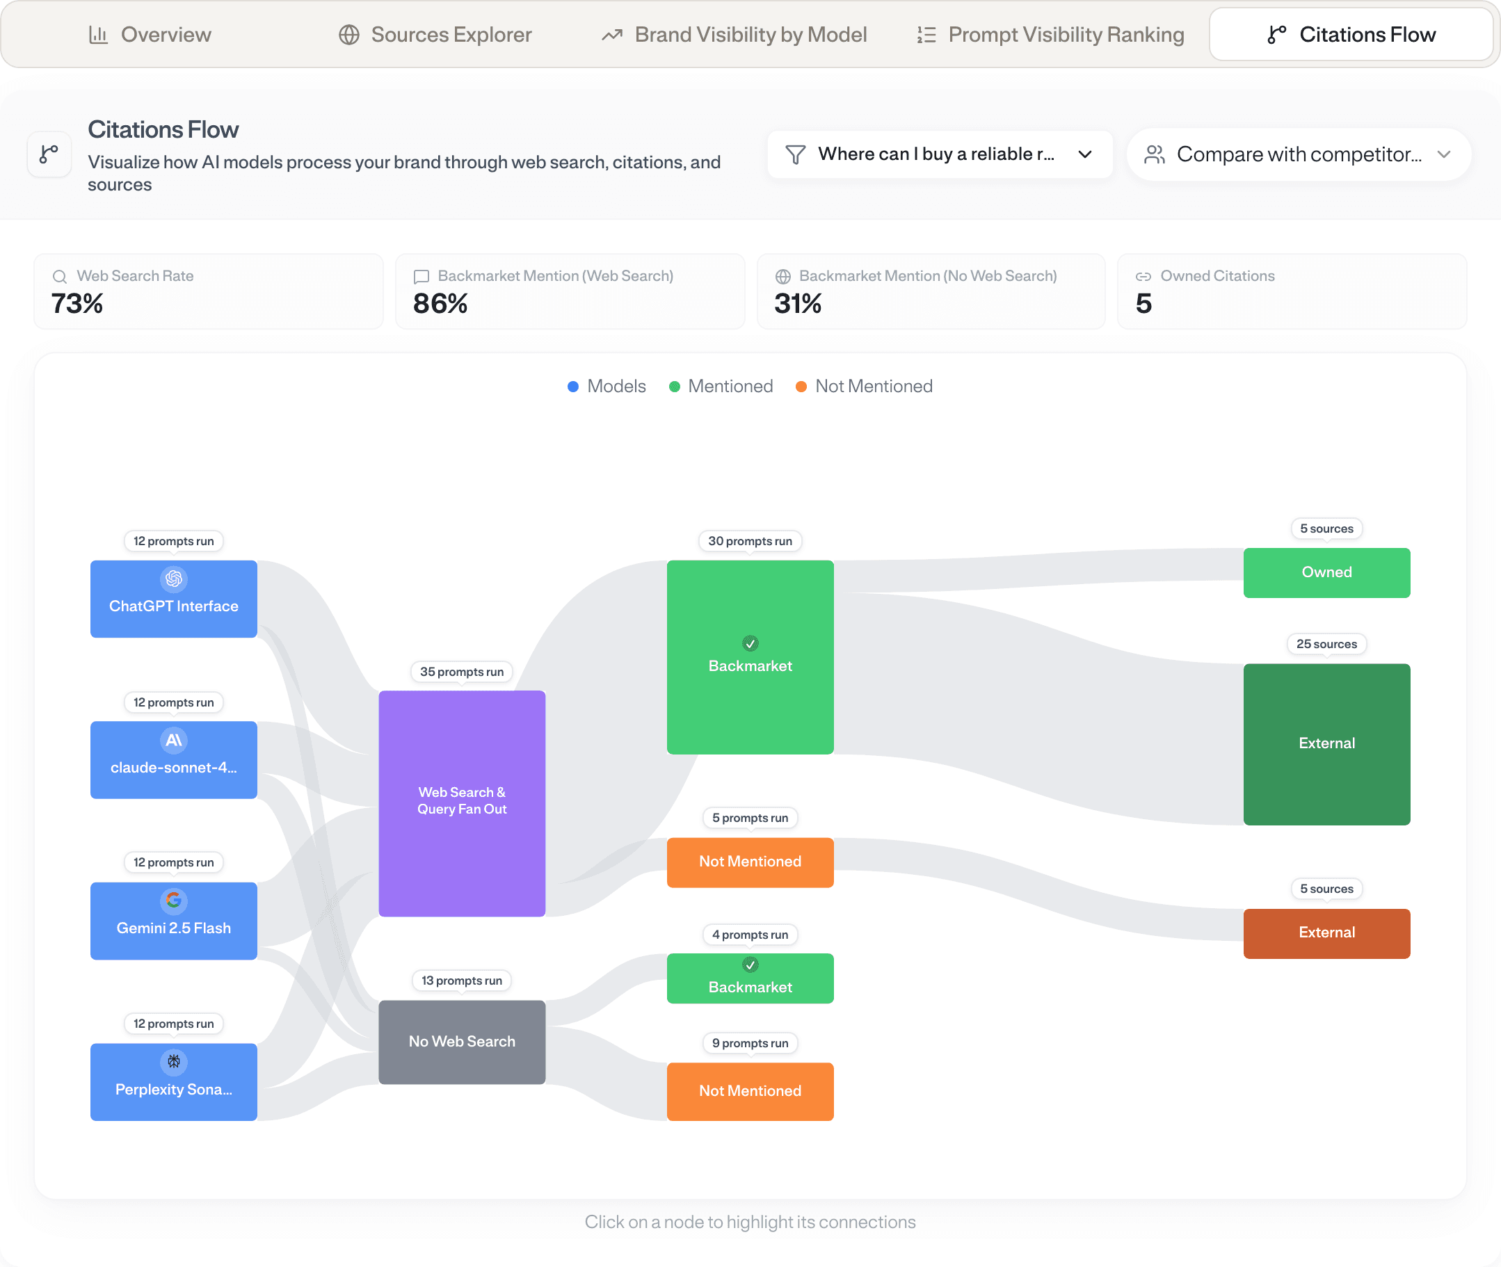This screenshot has height=1267, width=1501.
Task: Click the 9 prompts run label
Action: coord(750,1044)
